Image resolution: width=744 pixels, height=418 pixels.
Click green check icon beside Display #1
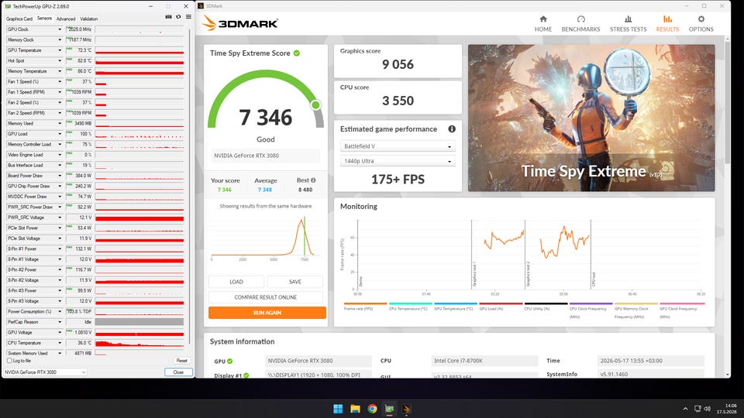tap(246, 375)
